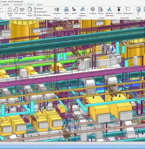
Task: Open the ADMIN ribbon tab
Action: coord(39,5)
